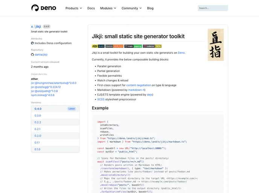Click the codecov coverage badge
The height and width of the screenshot is (193, 259).
tap(152, 46)
